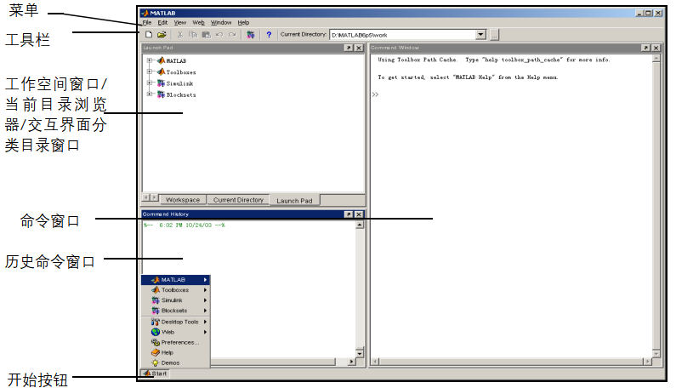The width and height of the screenshot is (676, 388).
Task: Undock the Launch Pad panel
Action: (x=349, y=48)
